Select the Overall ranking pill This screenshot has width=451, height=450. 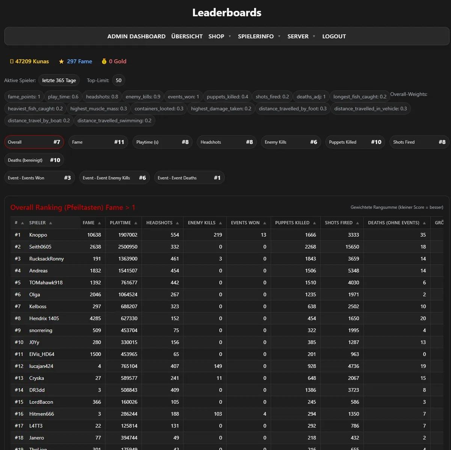click(34, 142)
